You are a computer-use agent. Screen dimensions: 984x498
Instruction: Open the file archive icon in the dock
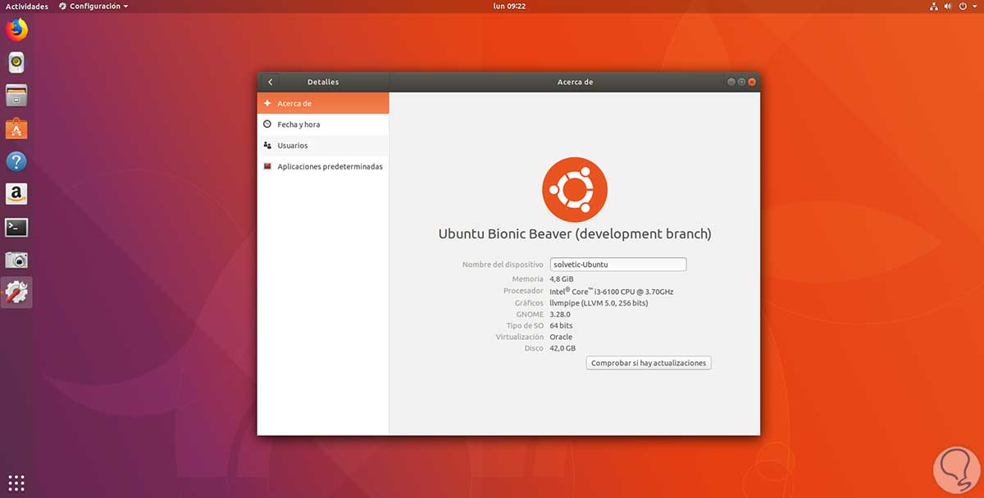pos(16,95)
